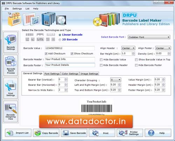Open the List menu

pos(27,9)
